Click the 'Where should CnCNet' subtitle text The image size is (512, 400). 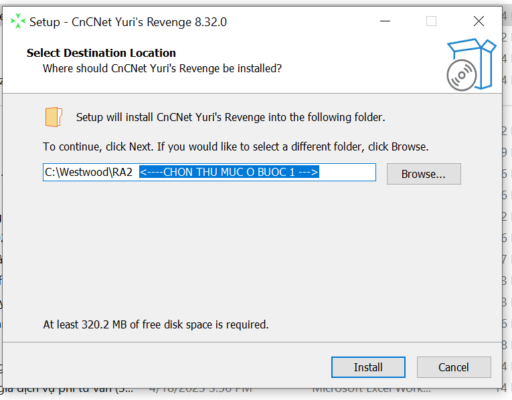[x=162, y=68]
